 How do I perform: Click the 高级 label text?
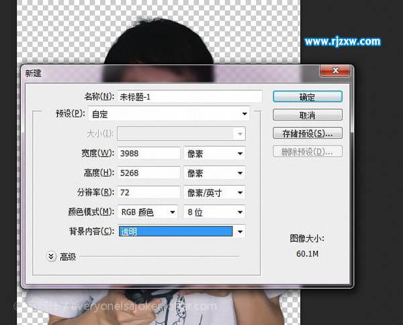point(68,257)
